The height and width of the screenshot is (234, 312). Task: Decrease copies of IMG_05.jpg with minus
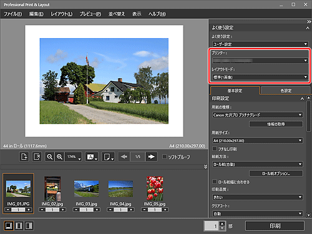coord(144,210)
